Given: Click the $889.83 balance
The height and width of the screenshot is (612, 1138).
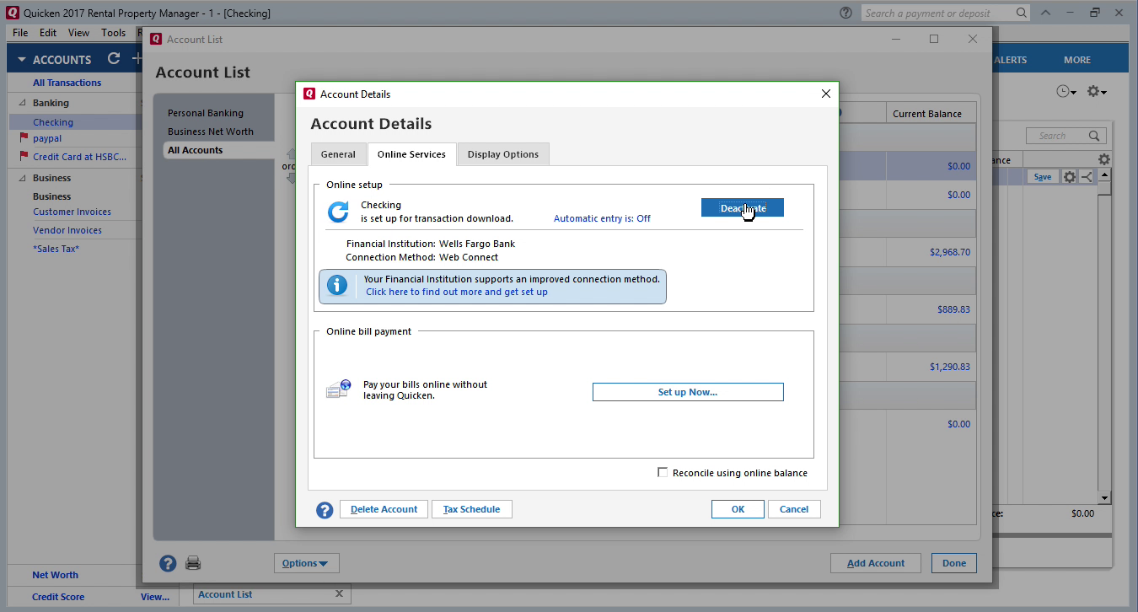Looking at the screenshot, I should (953, 309).
